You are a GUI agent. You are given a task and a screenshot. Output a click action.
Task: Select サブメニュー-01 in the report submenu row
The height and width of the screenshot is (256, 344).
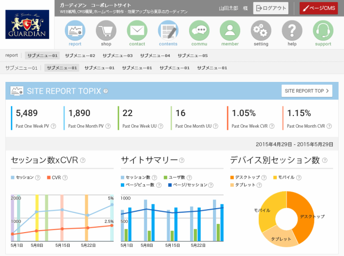click(x=42, y=56)
